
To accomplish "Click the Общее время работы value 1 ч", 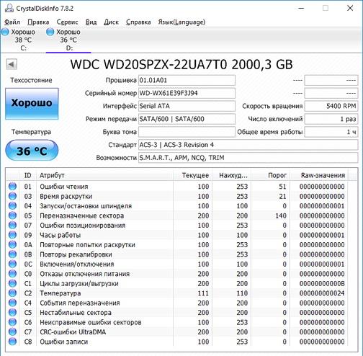I will tap(331, 132).
